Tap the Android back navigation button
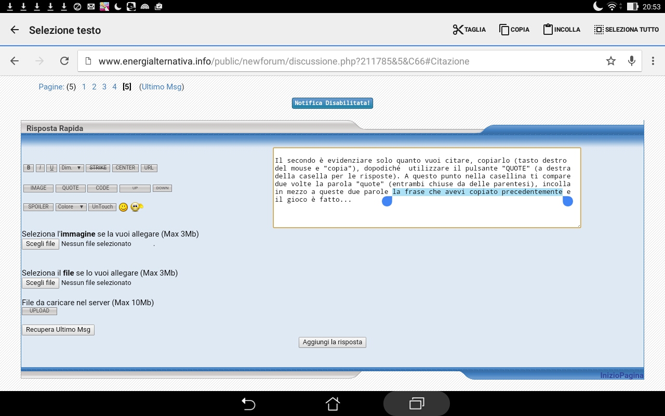665x416 pixels. tap(248, 404)
